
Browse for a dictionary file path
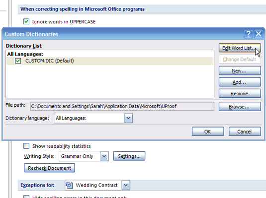click(x=240, y=107)
